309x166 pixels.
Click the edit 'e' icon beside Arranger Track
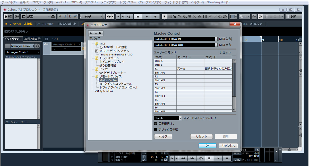click(37, 46)
